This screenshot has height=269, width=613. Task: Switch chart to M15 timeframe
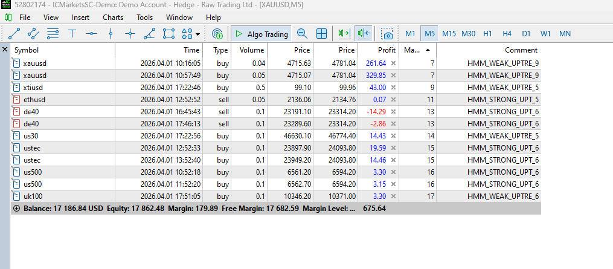point(449,34)
